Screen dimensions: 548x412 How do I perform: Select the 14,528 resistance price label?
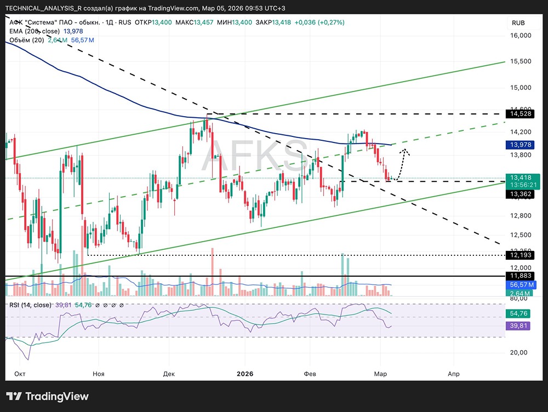click(x=520, y=113)
